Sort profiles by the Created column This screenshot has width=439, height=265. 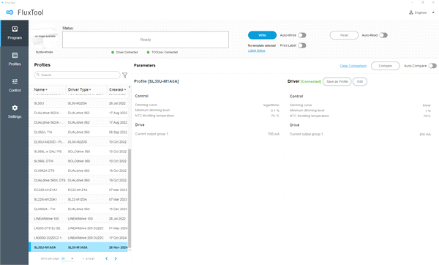click(117, 89)
